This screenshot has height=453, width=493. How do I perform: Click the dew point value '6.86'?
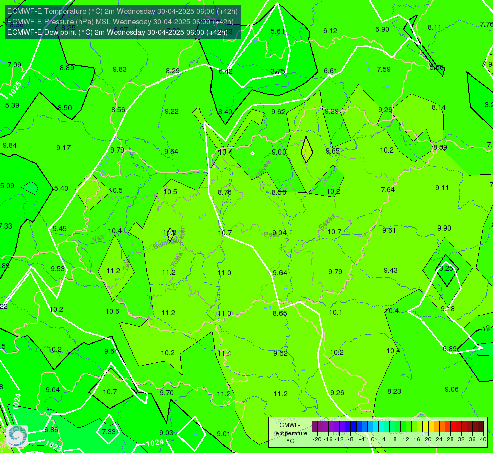pos(51,430)
